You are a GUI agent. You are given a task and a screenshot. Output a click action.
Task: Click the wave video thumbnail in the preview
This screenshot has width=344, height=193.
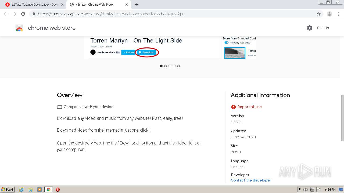[x=235, y=53]
